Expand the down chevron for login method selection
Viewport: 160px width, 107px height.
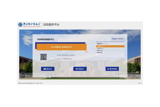tap(57, 59)
